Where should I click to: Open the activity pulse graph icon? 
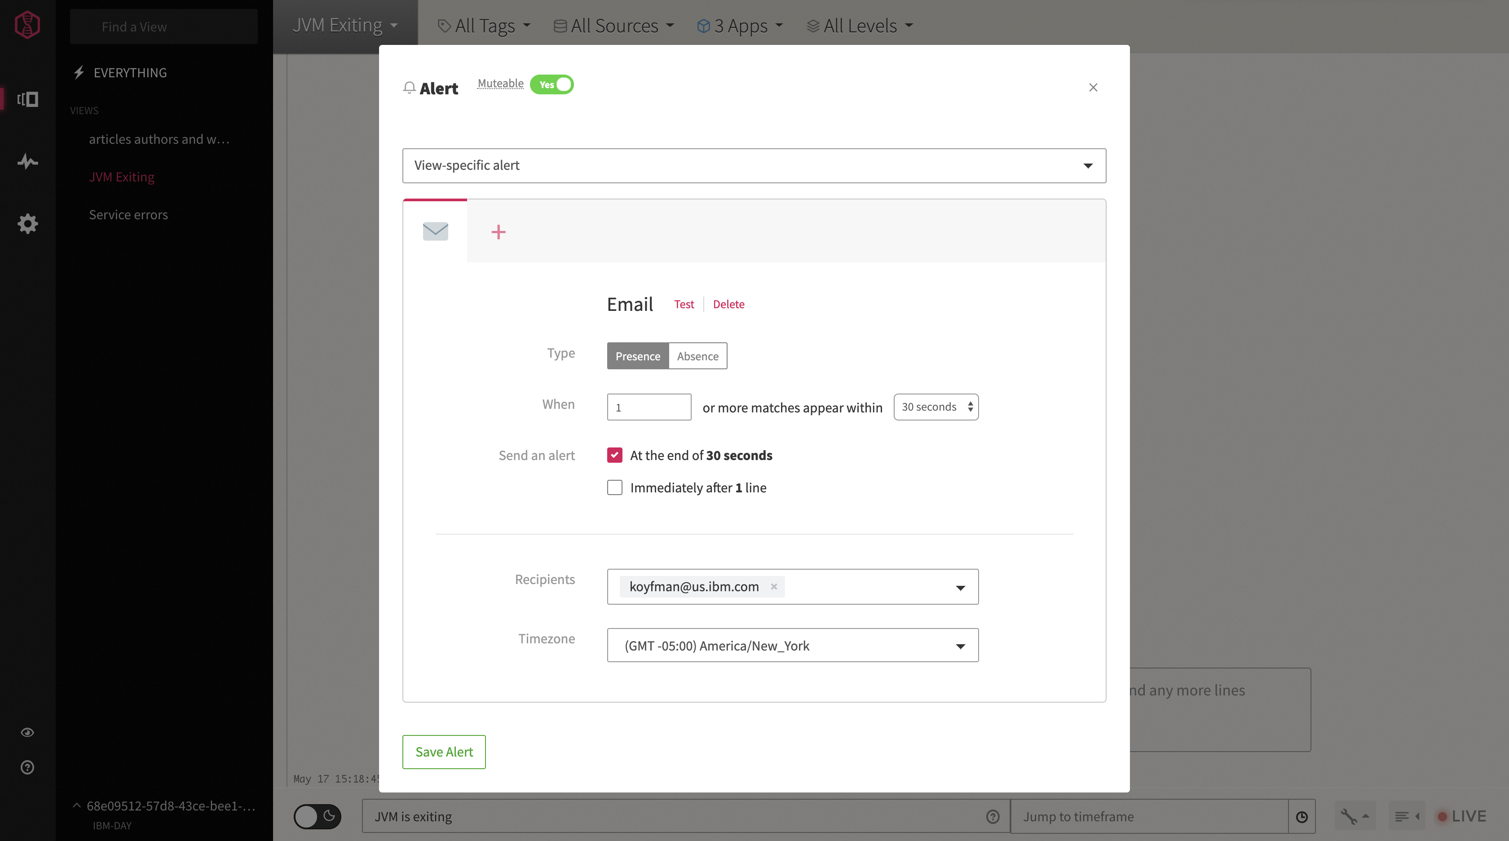coord(27,161)
